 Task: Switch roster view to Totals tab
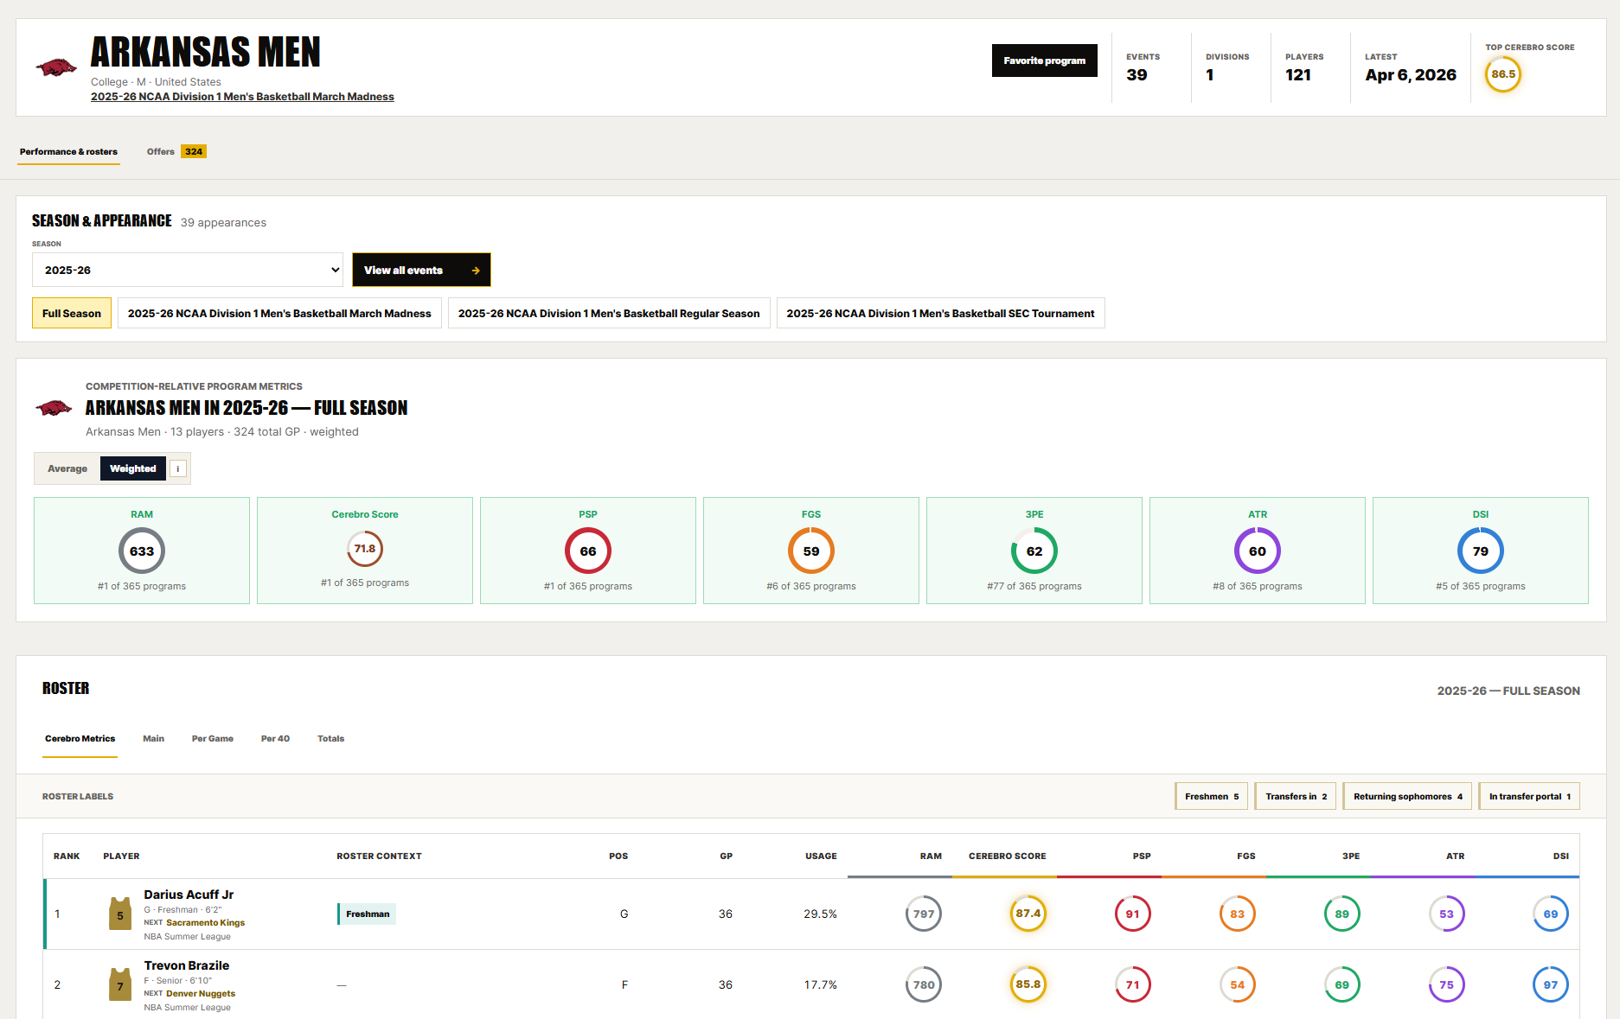click(330, 738)
